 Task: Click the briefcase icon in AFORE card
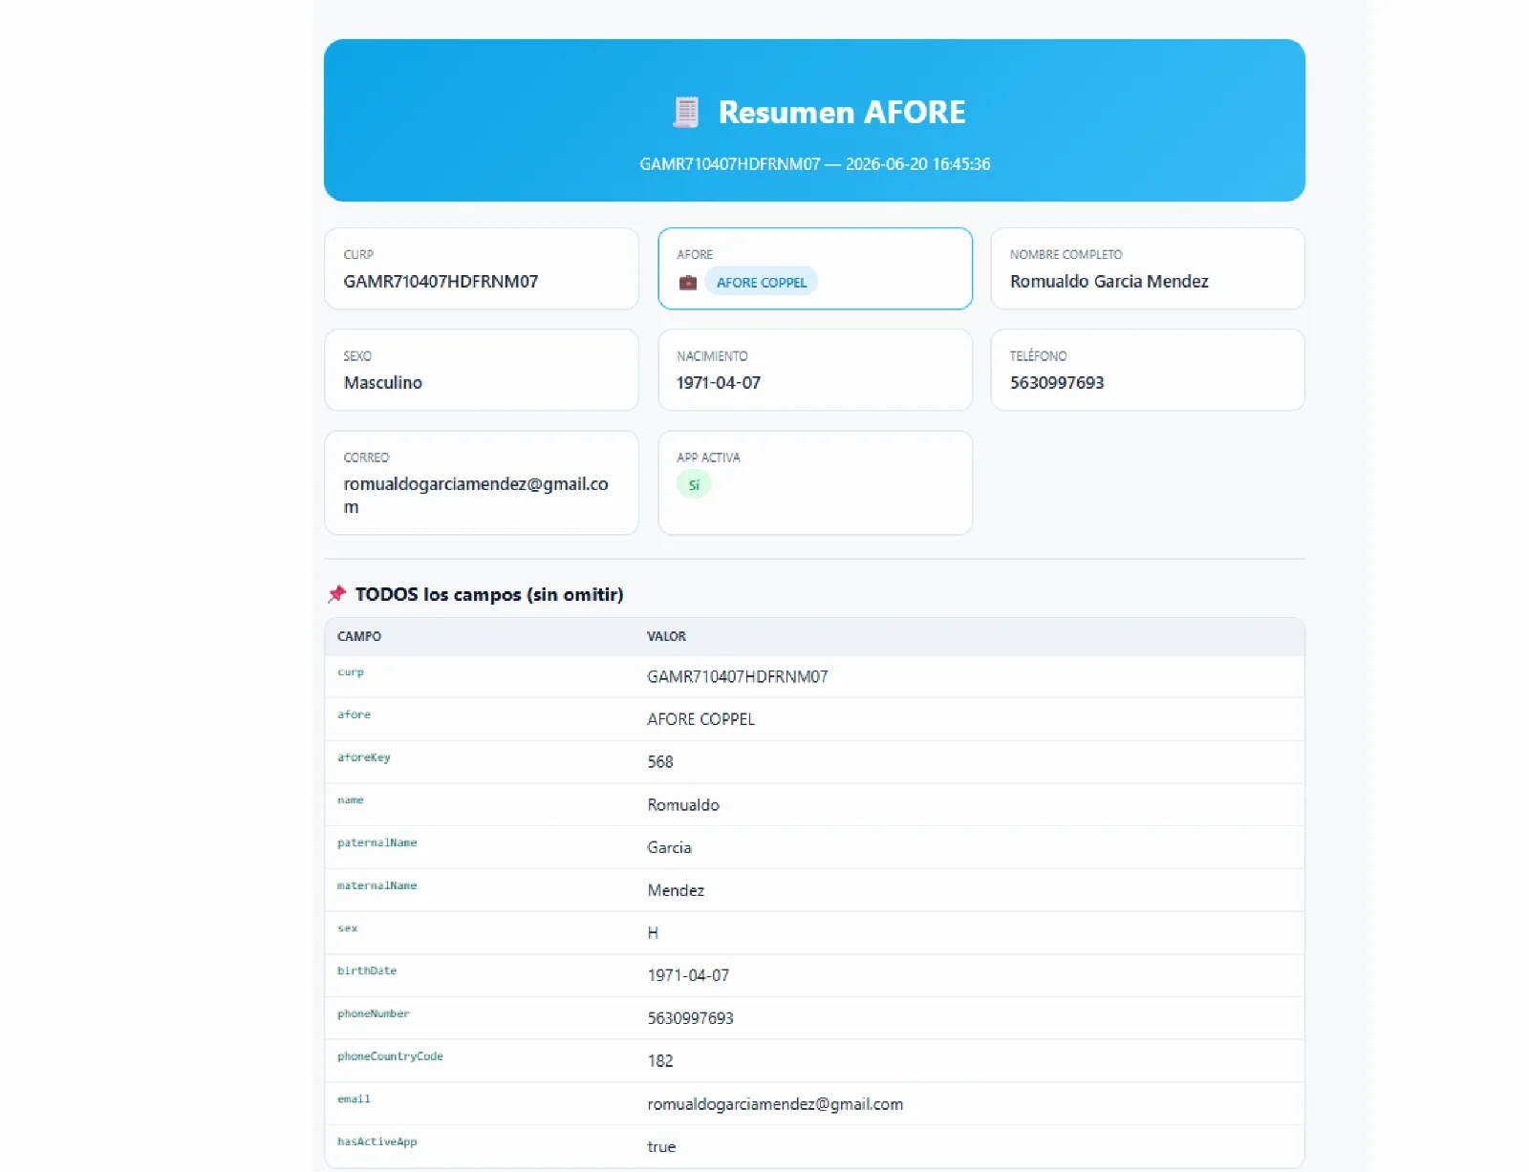687,282
